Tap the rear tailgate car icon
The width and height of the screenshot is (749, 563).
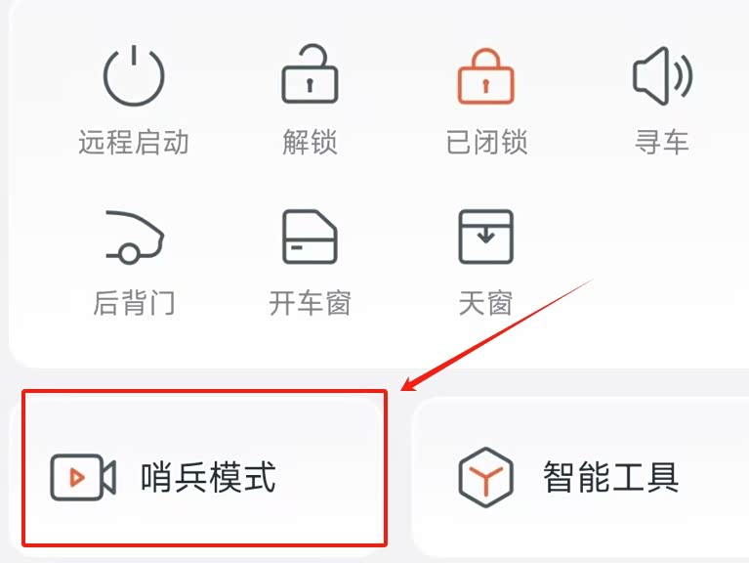pyautogui.click(x=135, y=237)
